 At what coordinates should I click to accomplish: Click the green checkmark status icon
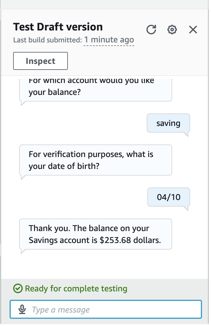click(18, 289)
